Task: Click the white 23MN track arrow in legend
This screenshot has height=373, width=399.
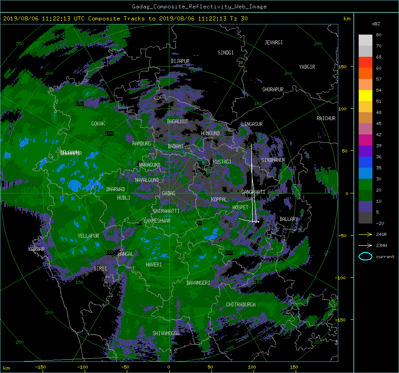Action: point(365,245)
